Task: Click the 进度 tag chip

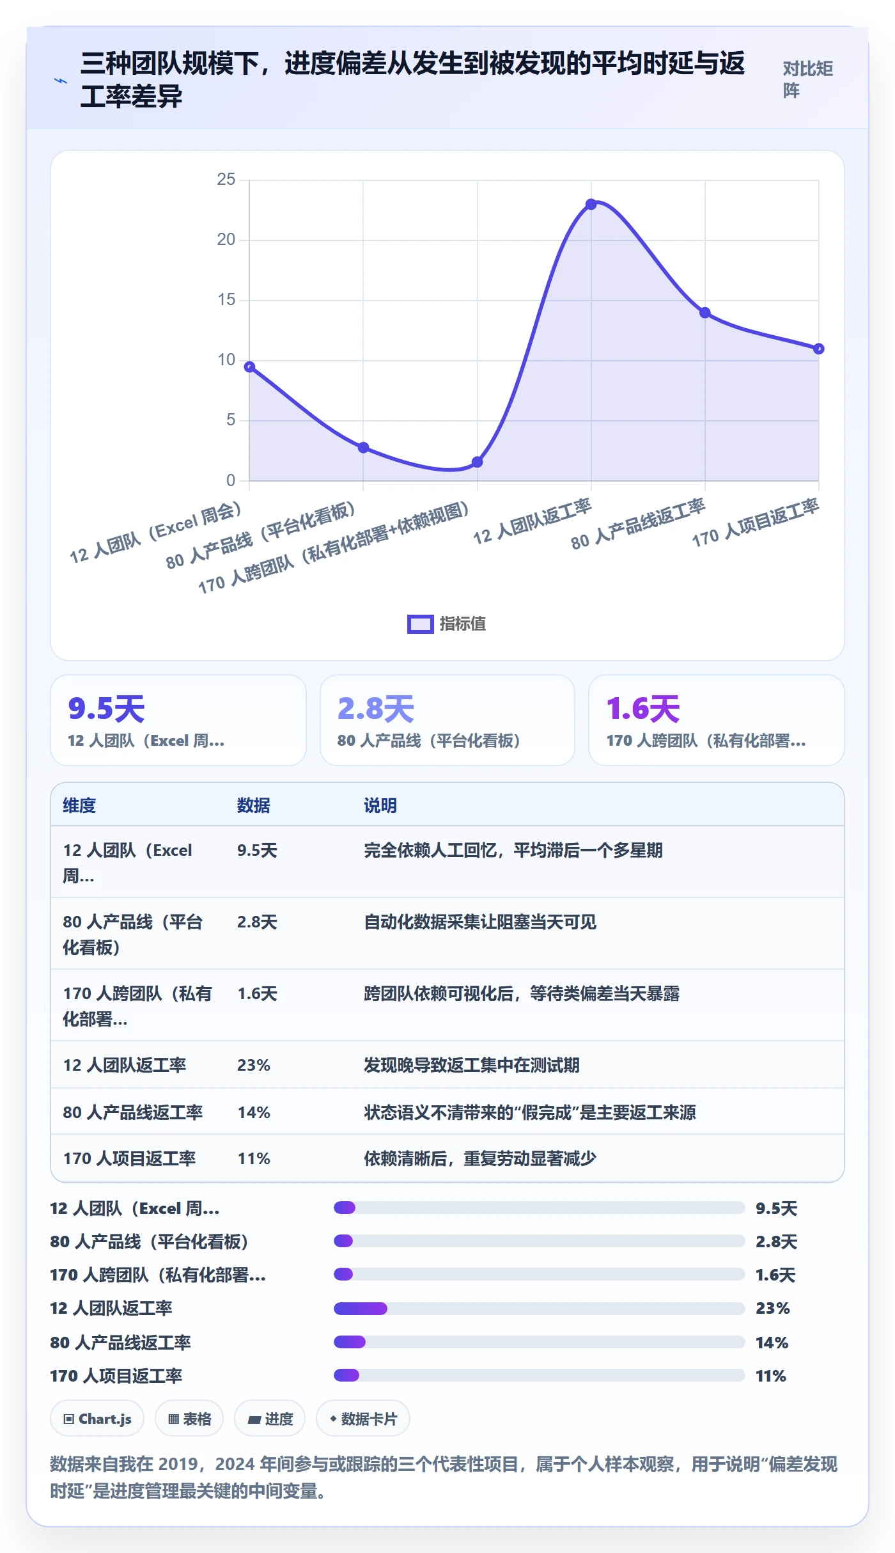Action: click(x=270, y=1419)
